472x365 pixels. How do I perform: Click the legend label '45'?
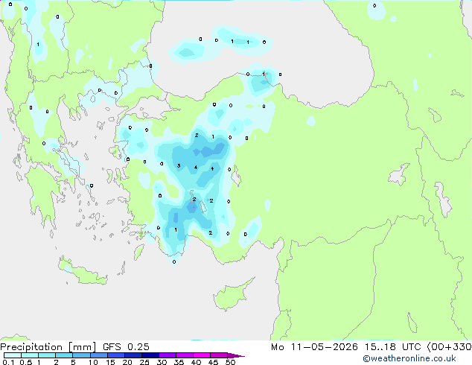click(x=213, y=362)
